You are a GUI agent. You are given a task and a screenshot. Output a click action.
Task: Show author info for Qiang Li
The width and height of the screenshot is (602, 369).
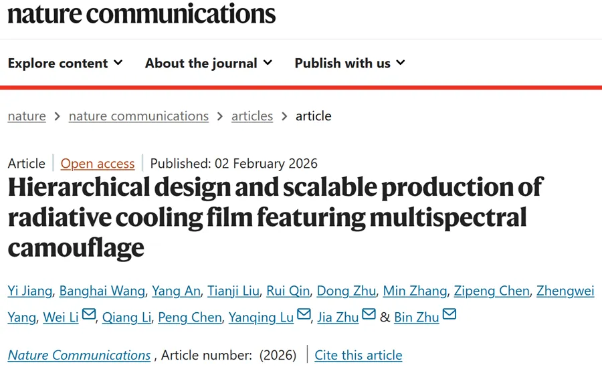pos(127,318)
